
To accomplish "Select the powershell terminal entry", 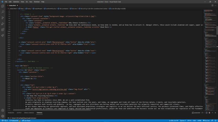I will [x=196, y=113].
